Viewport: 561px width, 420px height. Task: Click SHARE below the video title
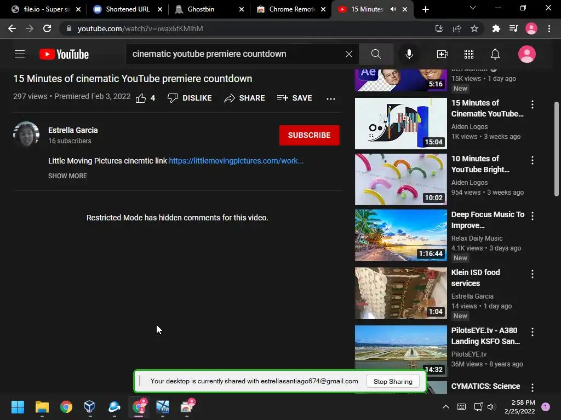click(244, 98)
